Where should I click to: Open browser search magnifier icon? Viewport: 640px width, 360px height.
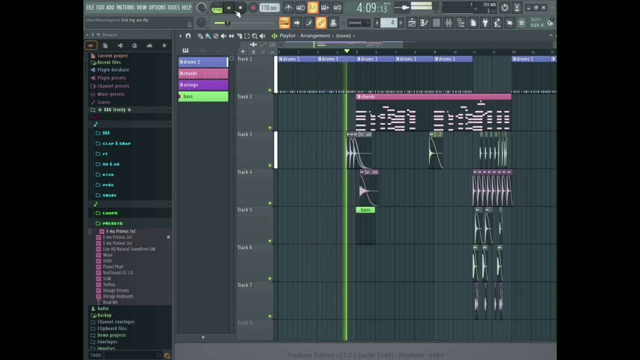pyautogui.click(x=167, y=355)
